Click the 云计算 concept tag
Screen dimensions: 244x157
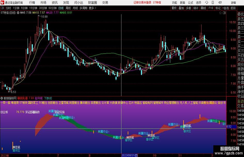(105, 103)
